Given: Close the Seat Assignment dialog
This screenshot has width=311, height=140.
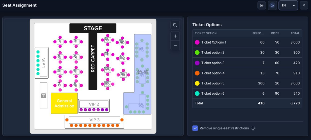Looking at the screenshot, I should click(304, 5).
